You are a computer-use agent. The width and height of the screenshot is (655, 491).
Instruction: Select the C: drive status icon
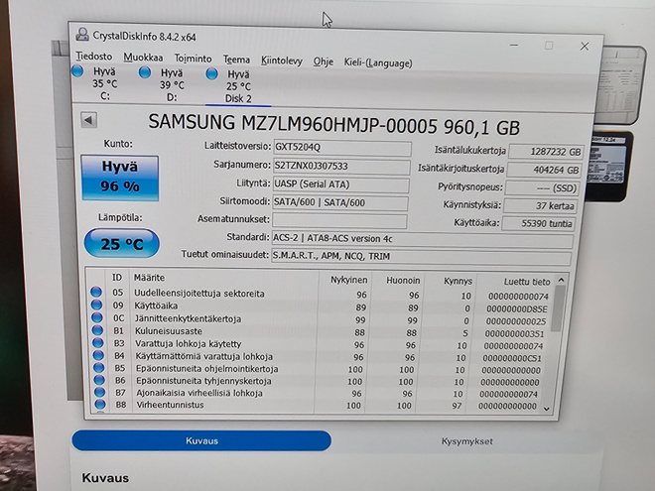pos(77,71)
